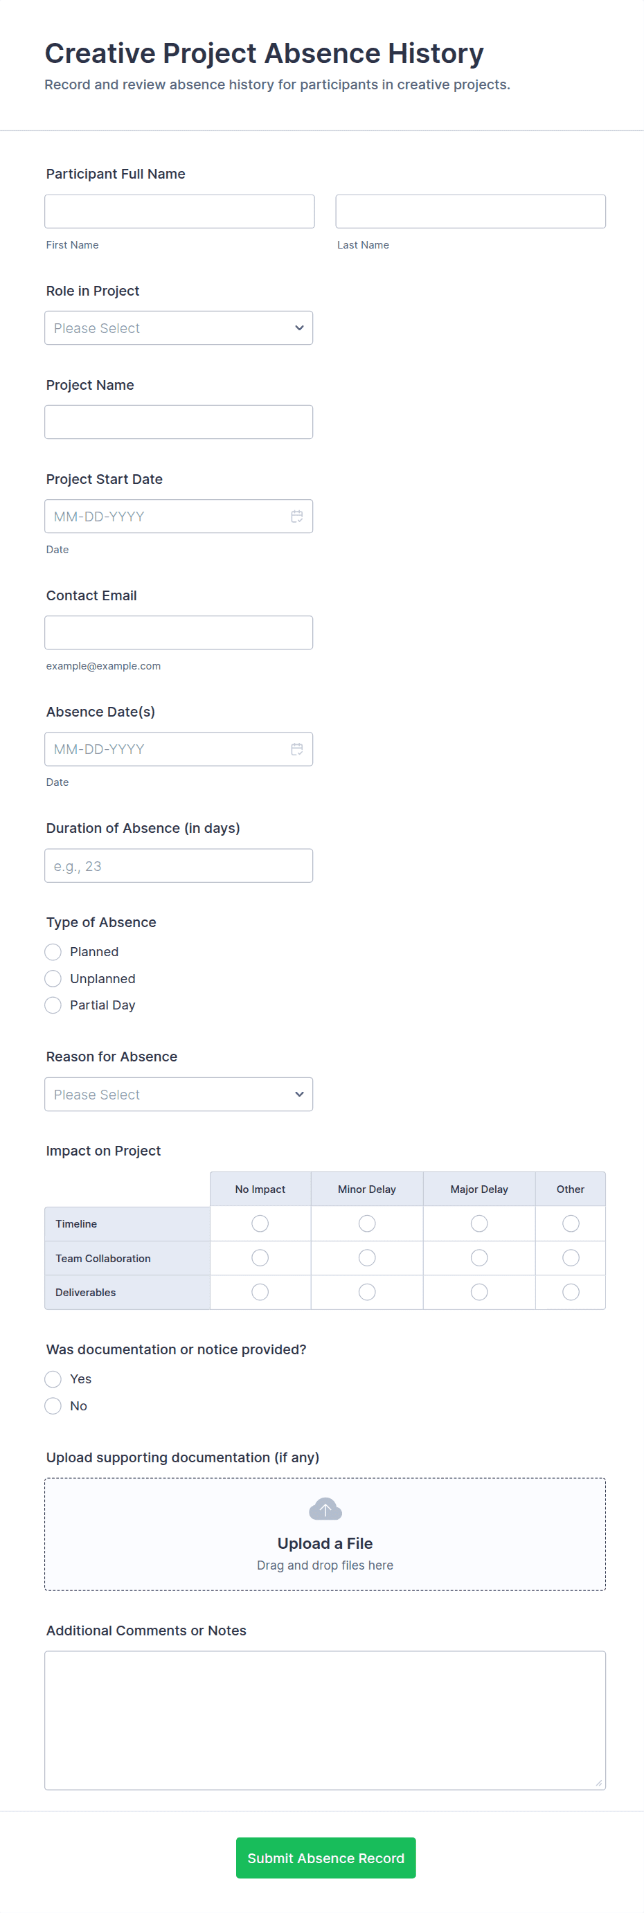Mark Timeline as Minor Delay
The height and width of the screenshot is (1913, 644).
(x=367, y=1223)
